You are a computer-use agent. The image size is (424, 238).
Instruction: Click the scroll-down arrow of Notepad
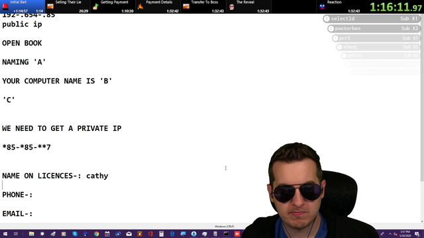pos(422,221)
